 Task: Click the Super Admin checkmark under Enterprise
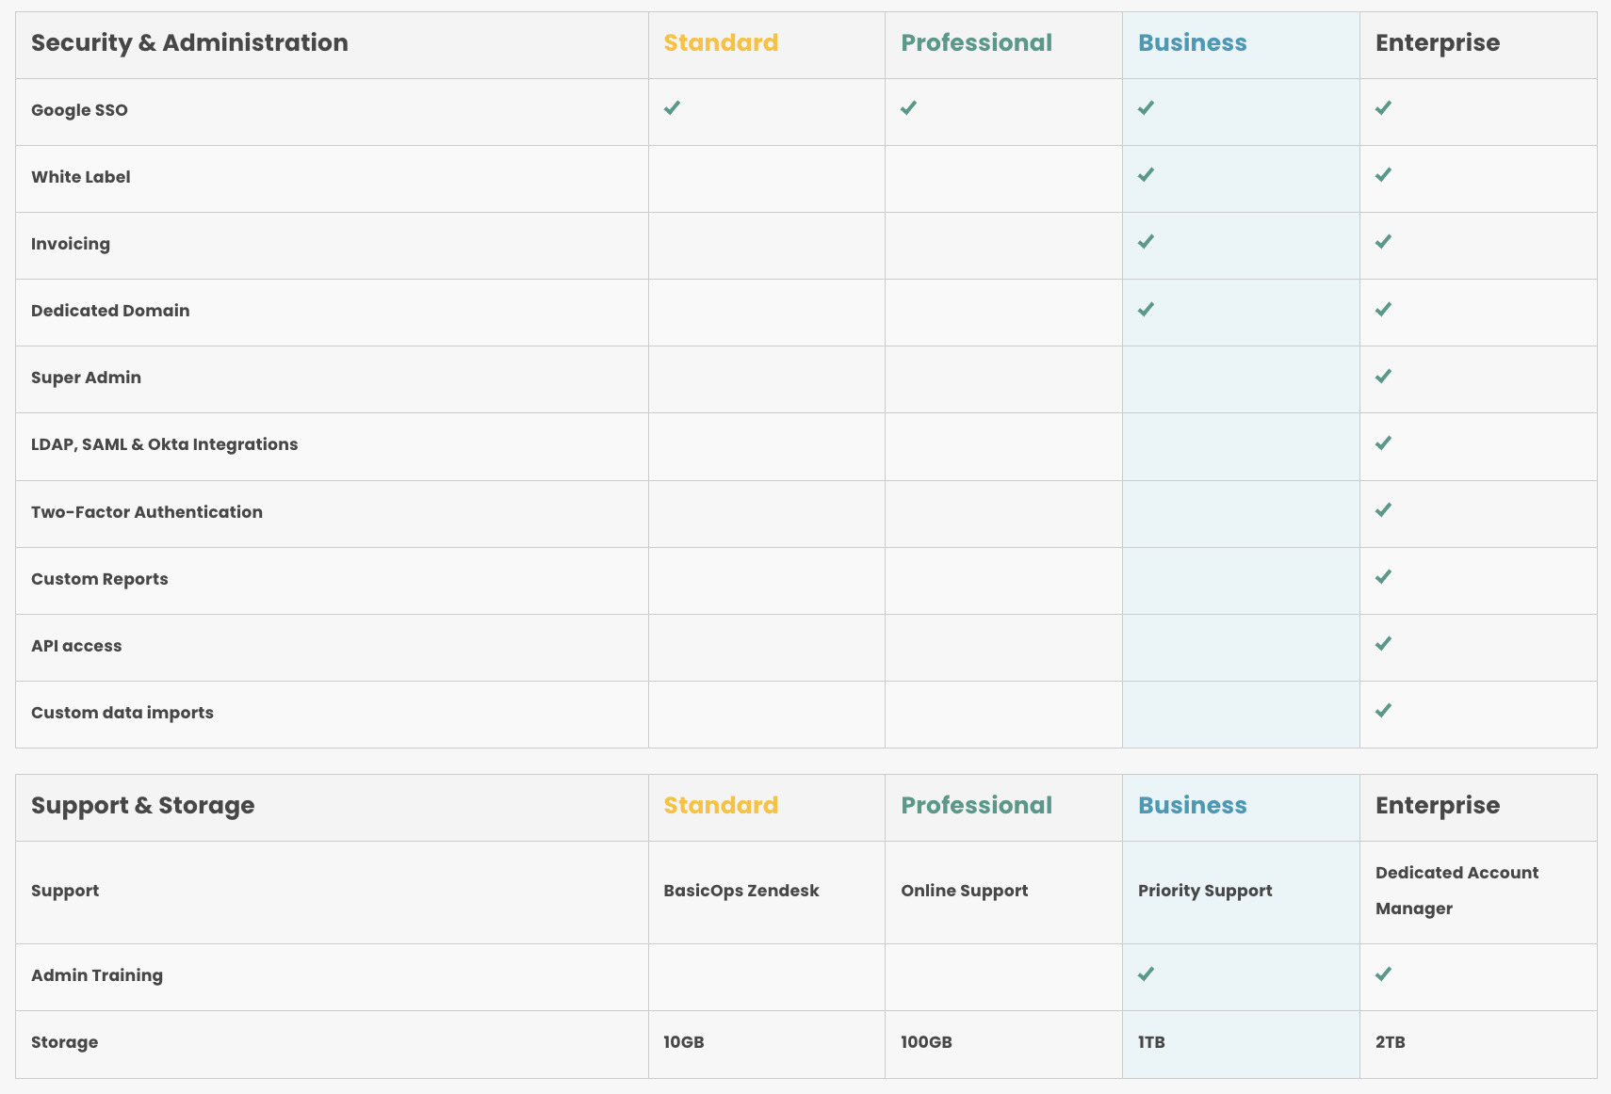coord(1383,377)
